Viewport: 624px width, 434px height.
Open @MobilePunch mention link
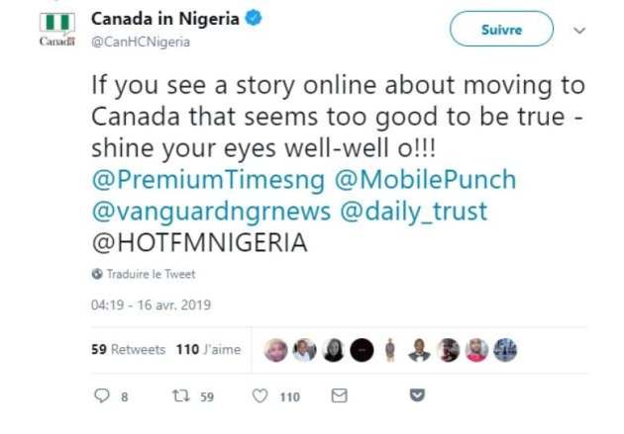tap(425, 180)
